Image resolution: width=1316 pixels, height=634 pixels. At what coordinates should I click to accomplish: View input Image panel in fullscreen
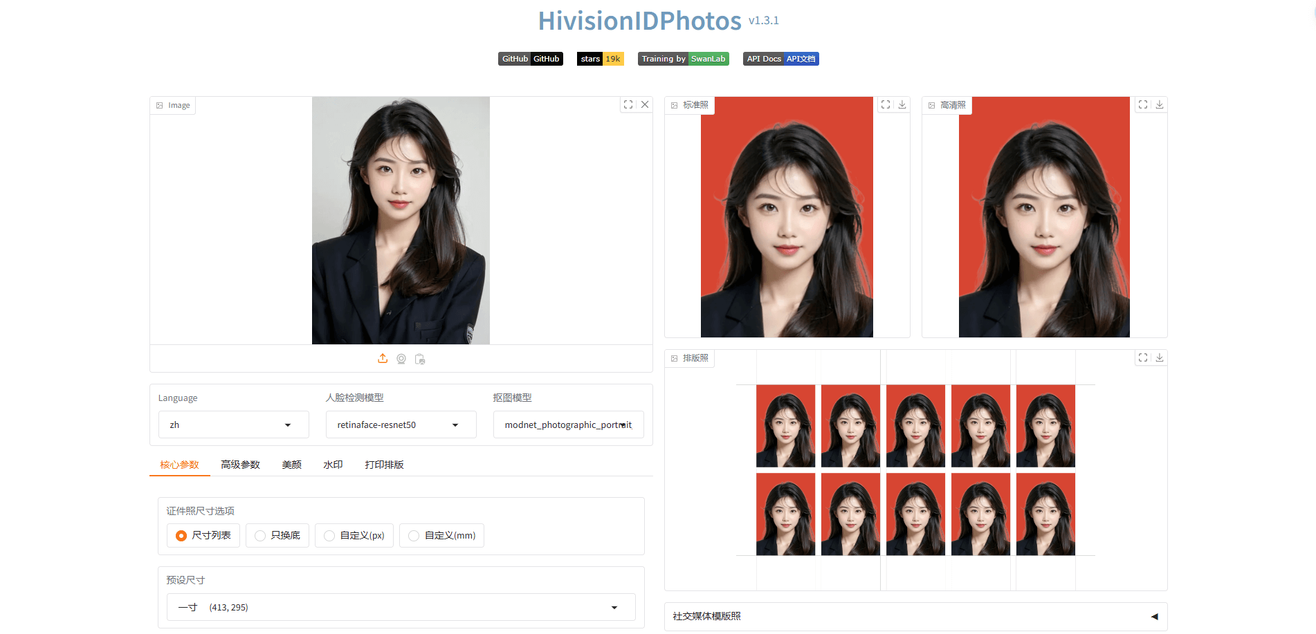(628, 104)
